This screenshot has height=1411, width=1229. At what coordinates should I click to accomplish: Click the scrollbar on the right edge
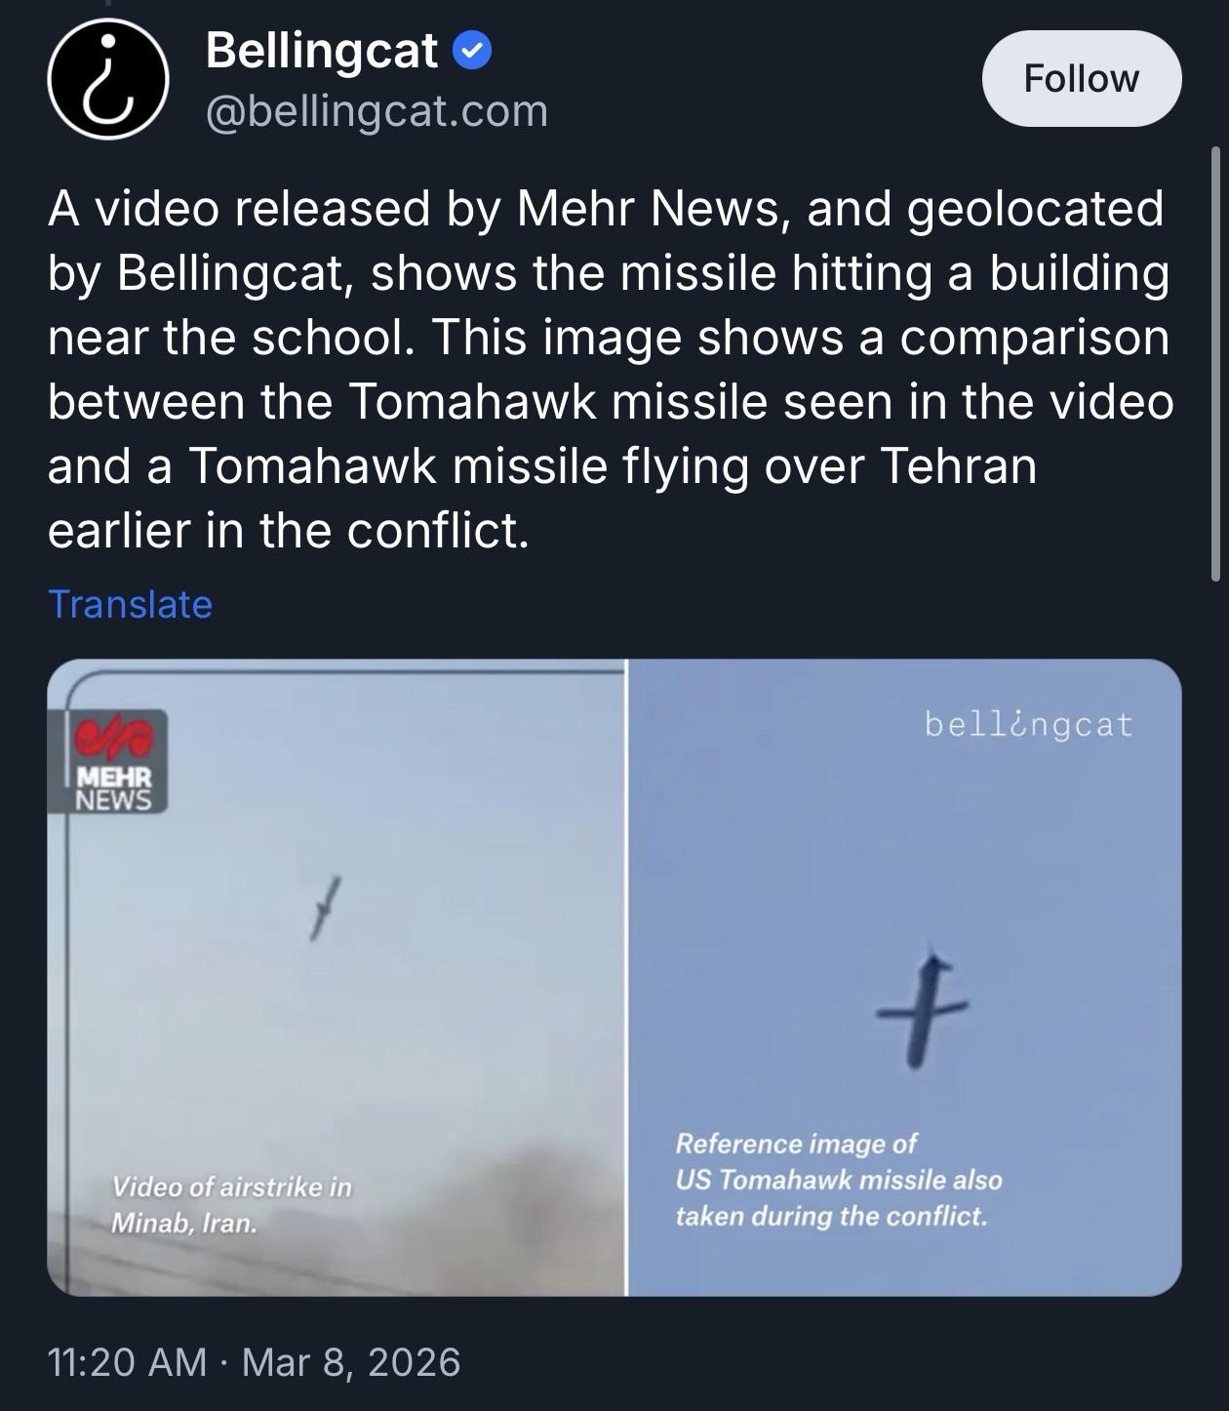[1215, 363]
